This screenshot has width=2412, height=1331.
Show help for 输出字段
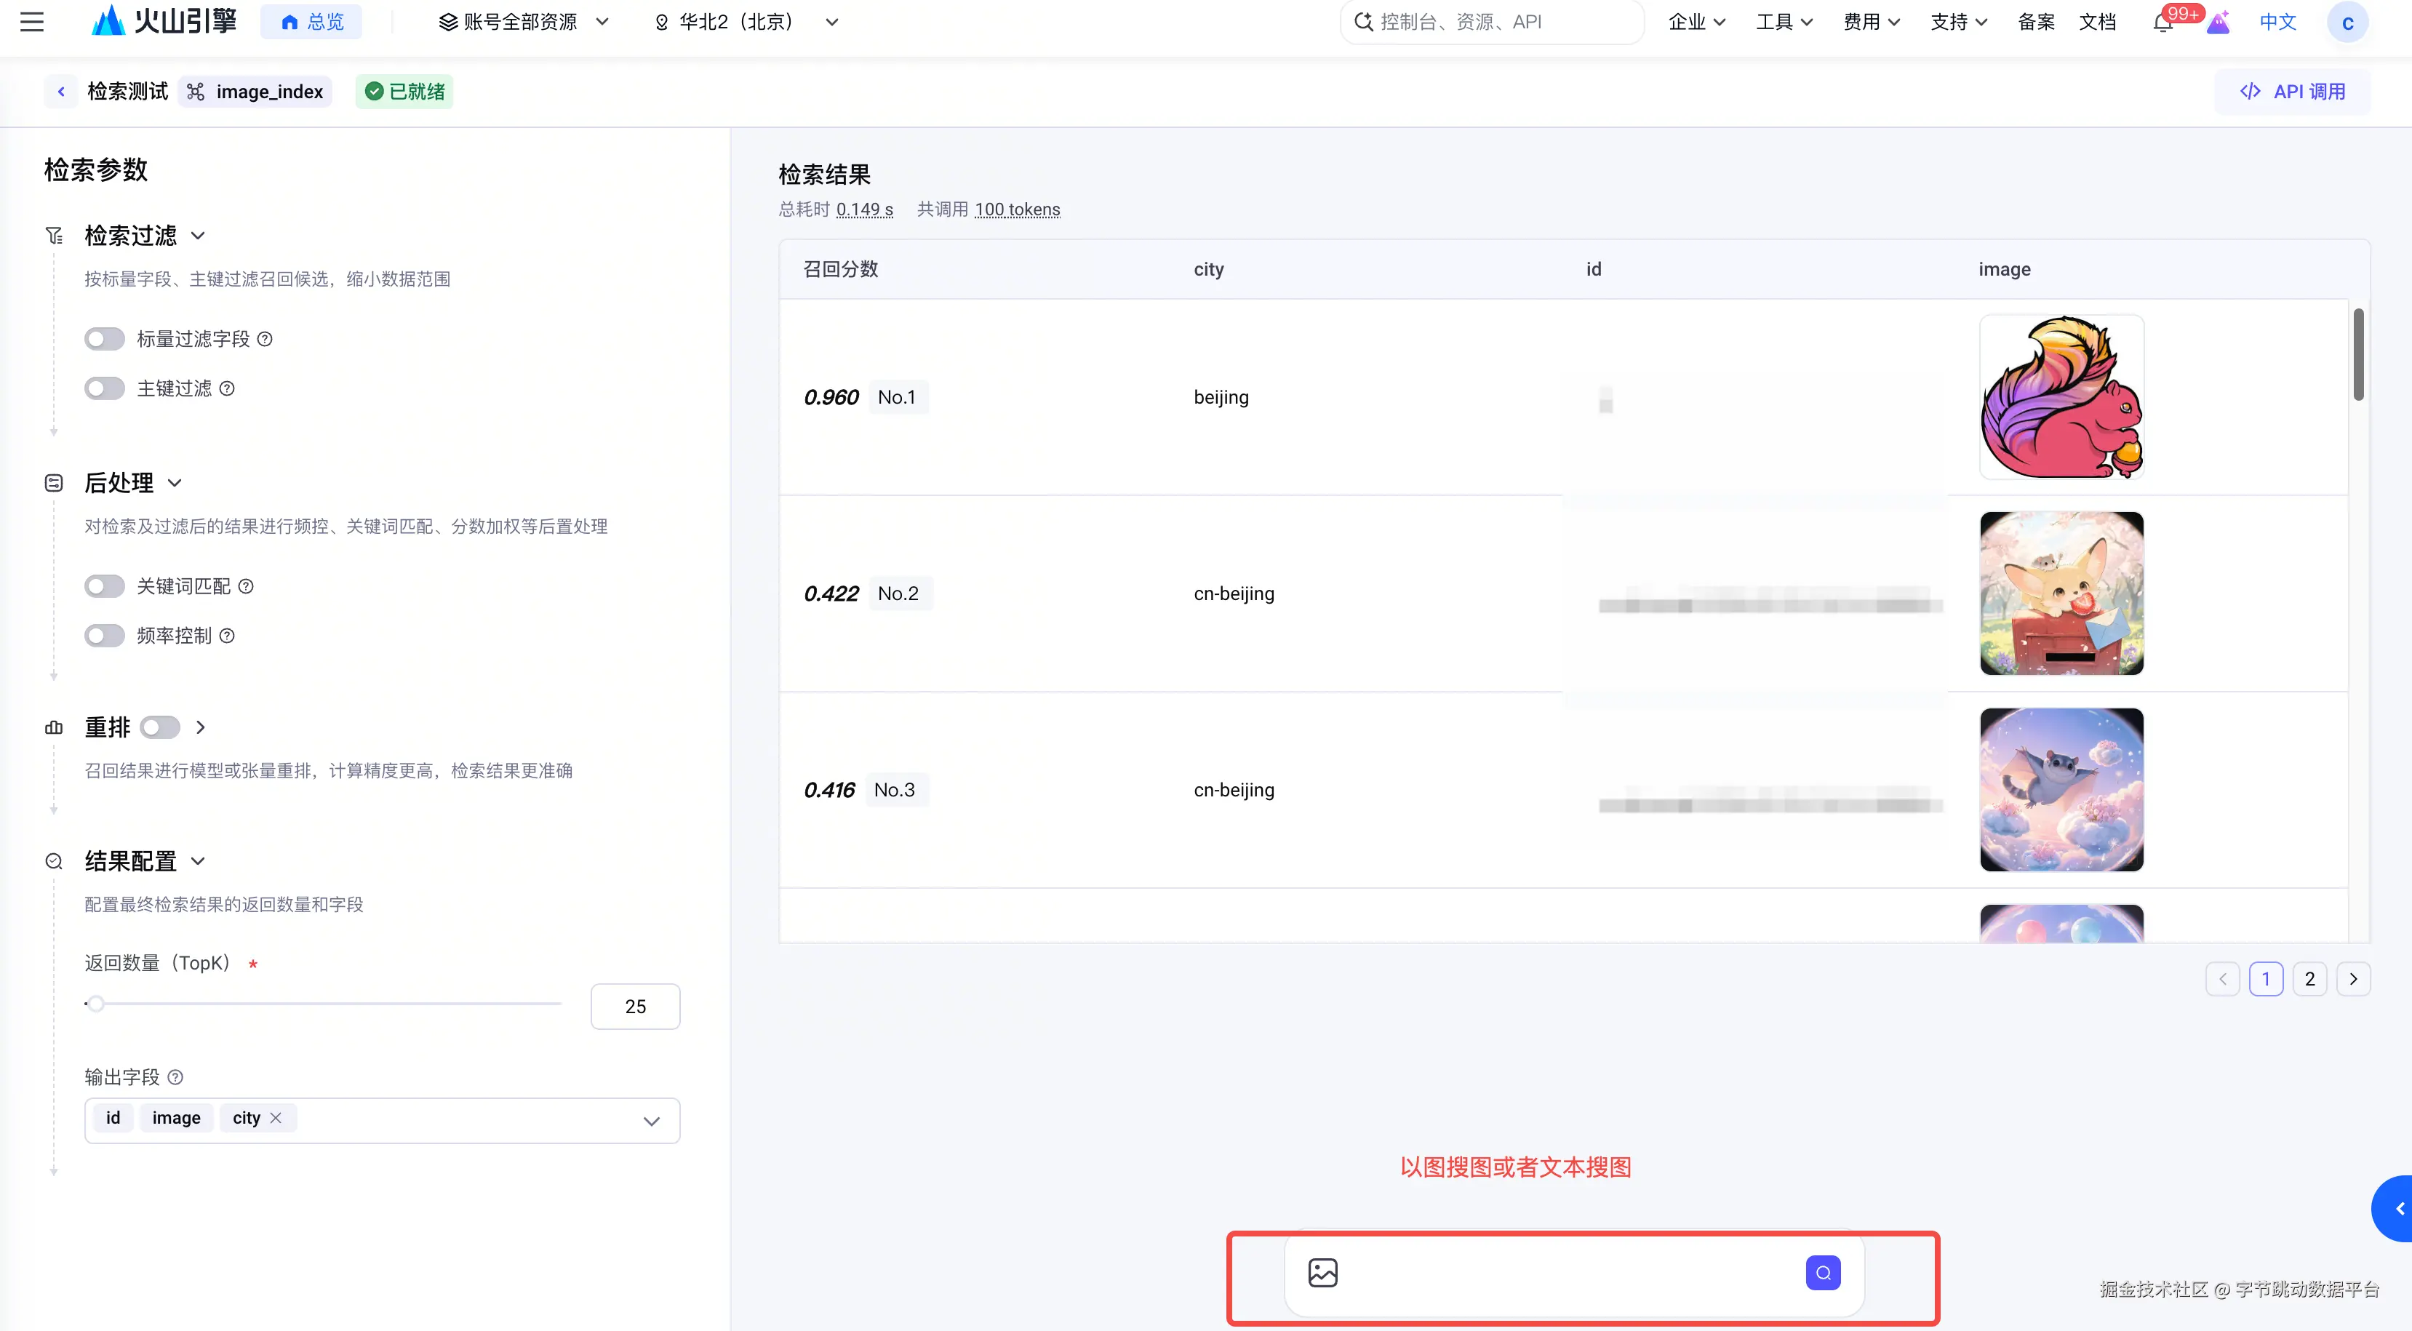(x=175, y=1077)
